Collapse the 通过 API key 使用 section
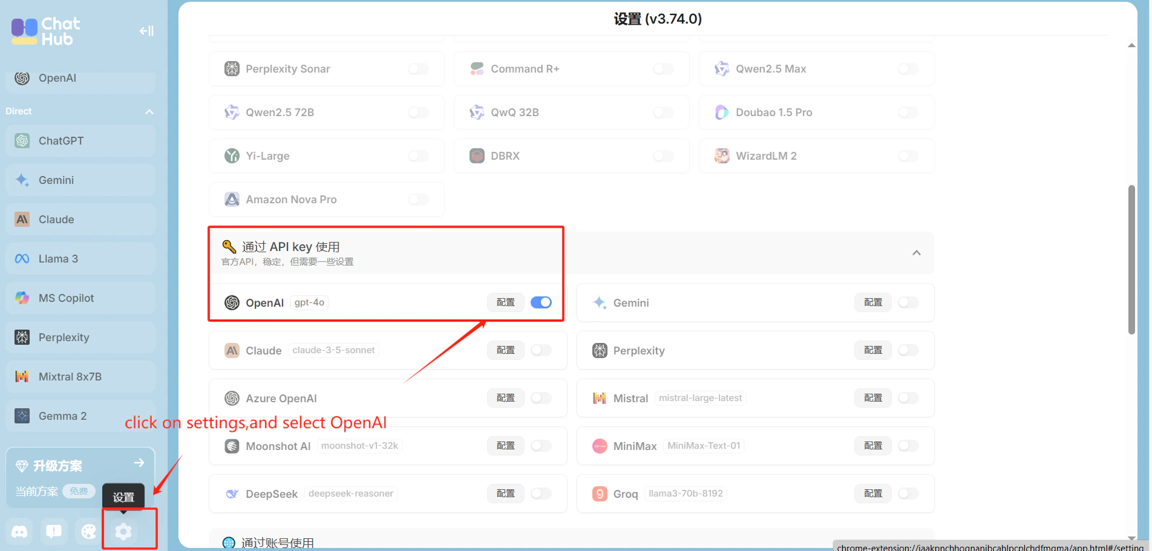 tap(916, 253)
